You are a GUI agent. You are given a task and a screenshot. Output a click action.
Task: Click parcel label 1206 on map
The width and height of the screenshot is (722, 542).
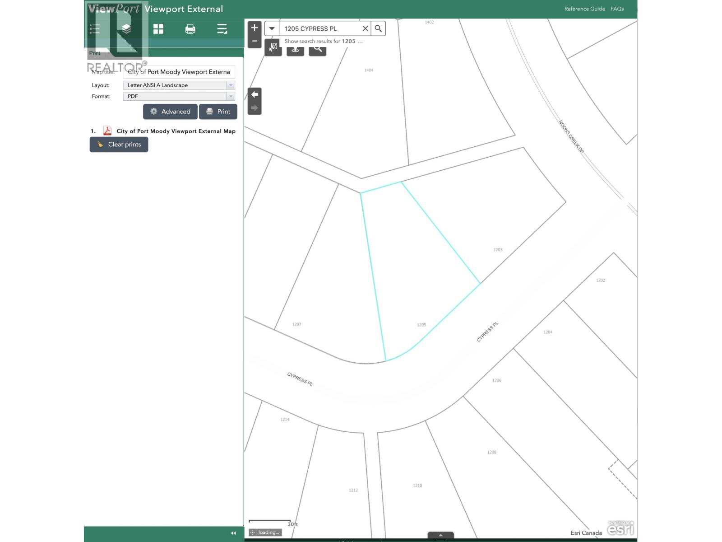(497, 380)
